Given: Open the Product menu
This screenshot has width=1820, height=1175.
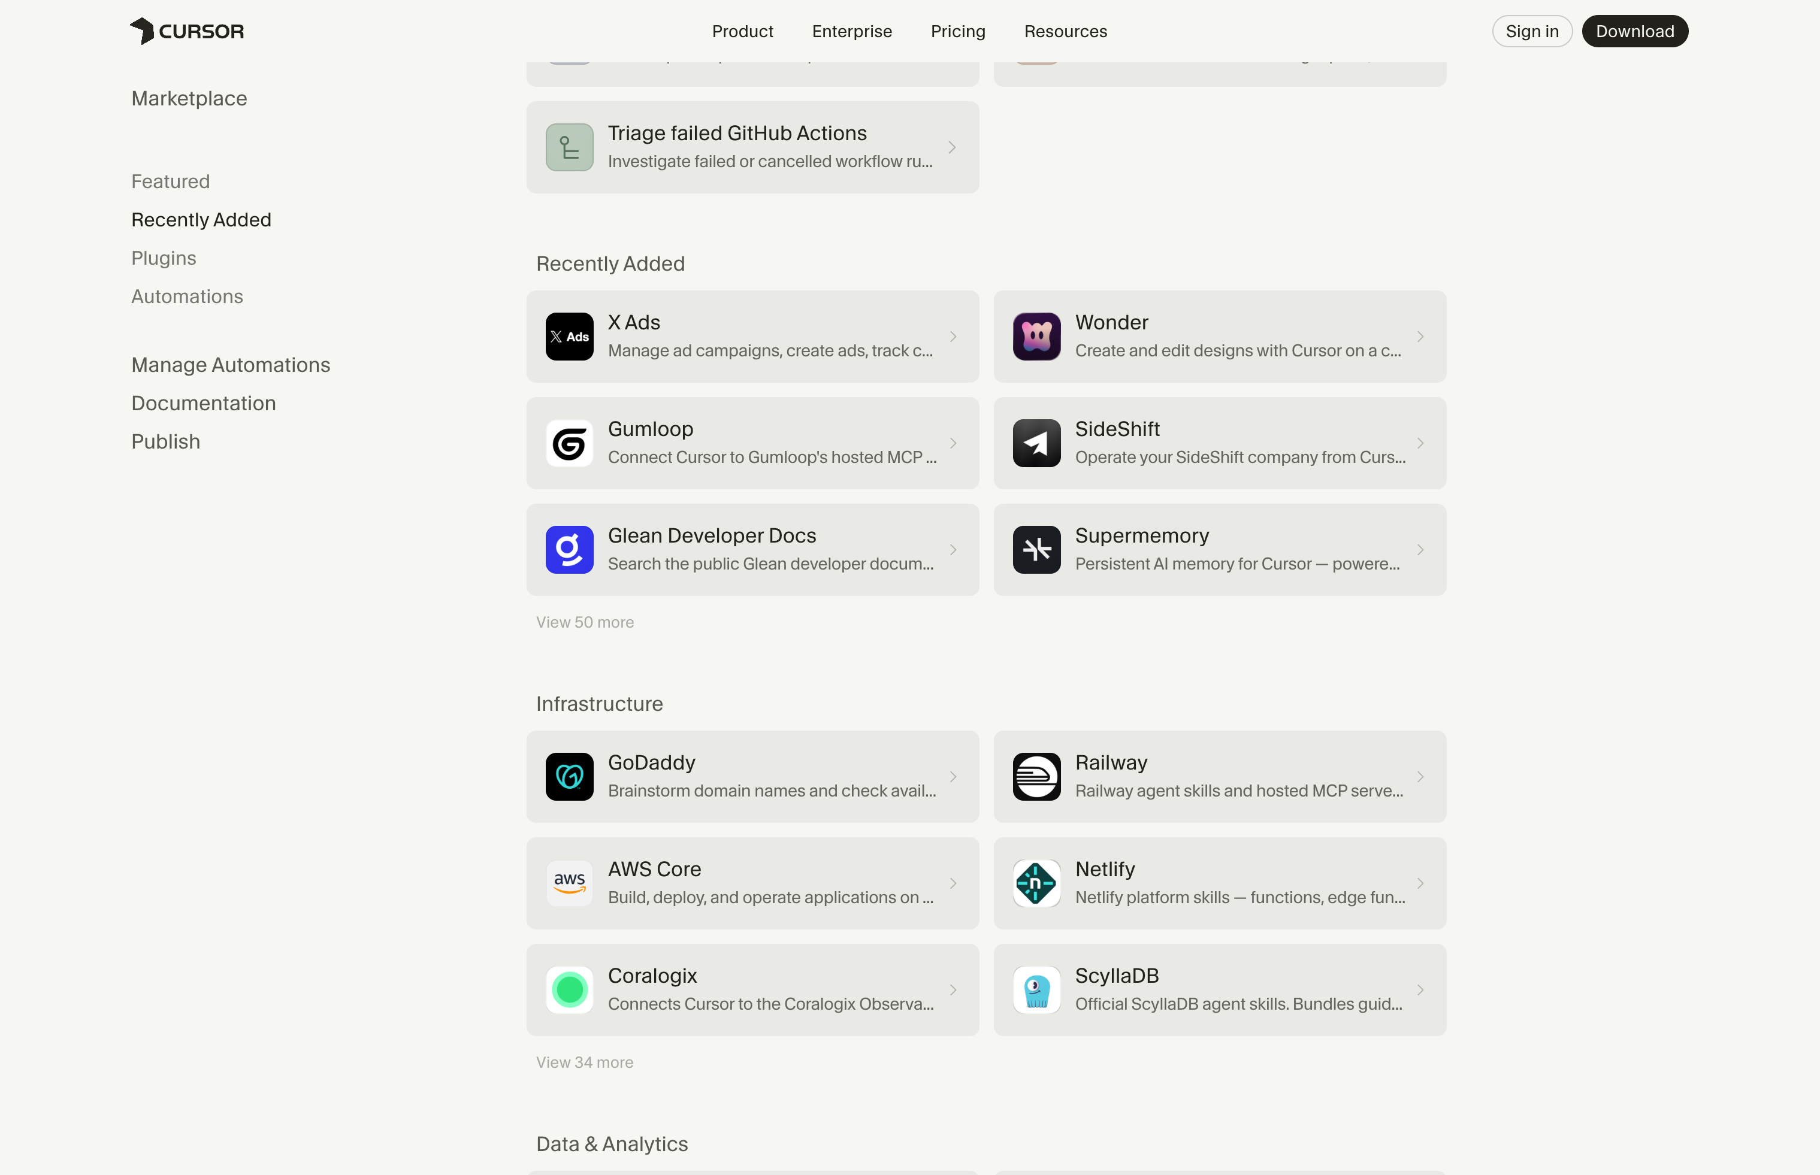Looking at the screenshot, I should coord(742,31).
